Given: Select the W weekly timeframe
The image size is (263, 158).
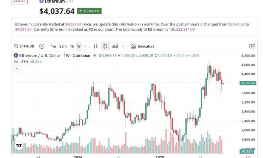Looking at the screenshot, I should click(79, 46).
